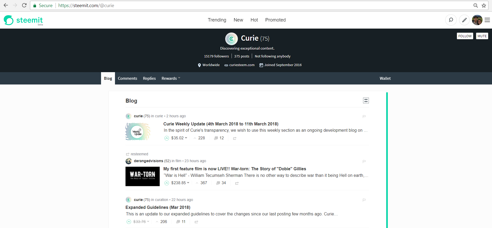Open the New posts tab
Image resolution: width=492 pixels, height=228 pixels.
(238, 20)
